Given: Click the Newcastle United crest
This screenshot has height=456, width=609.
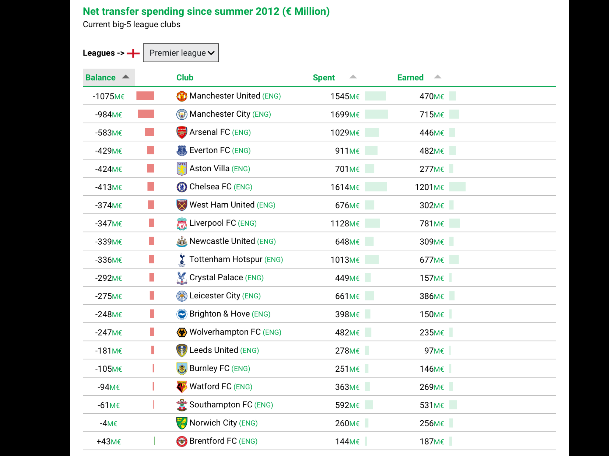Looking at the screenshot, I should [182, 241].
